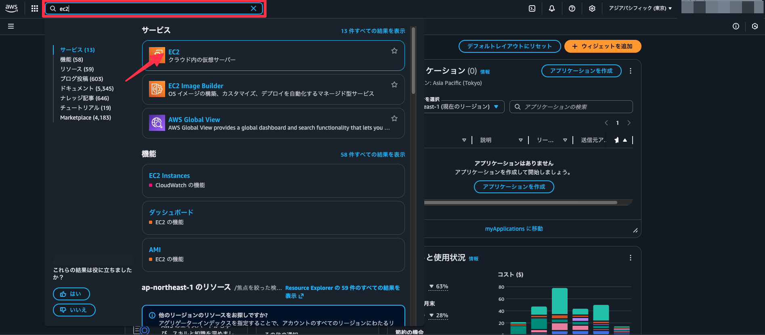Click the info icon in region hint banner
765x335 pixels.
(x=152, y=315)
